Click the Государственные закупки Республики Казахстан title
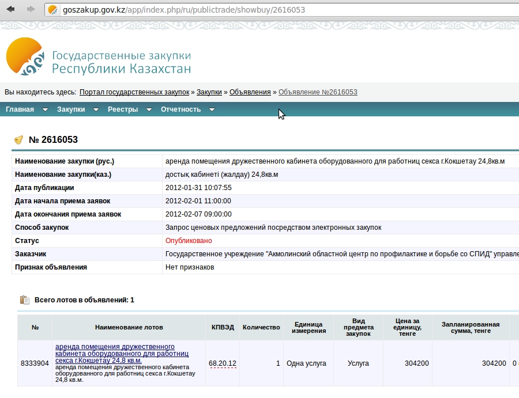This screenshot has height=398, width=519. (122, 62)
